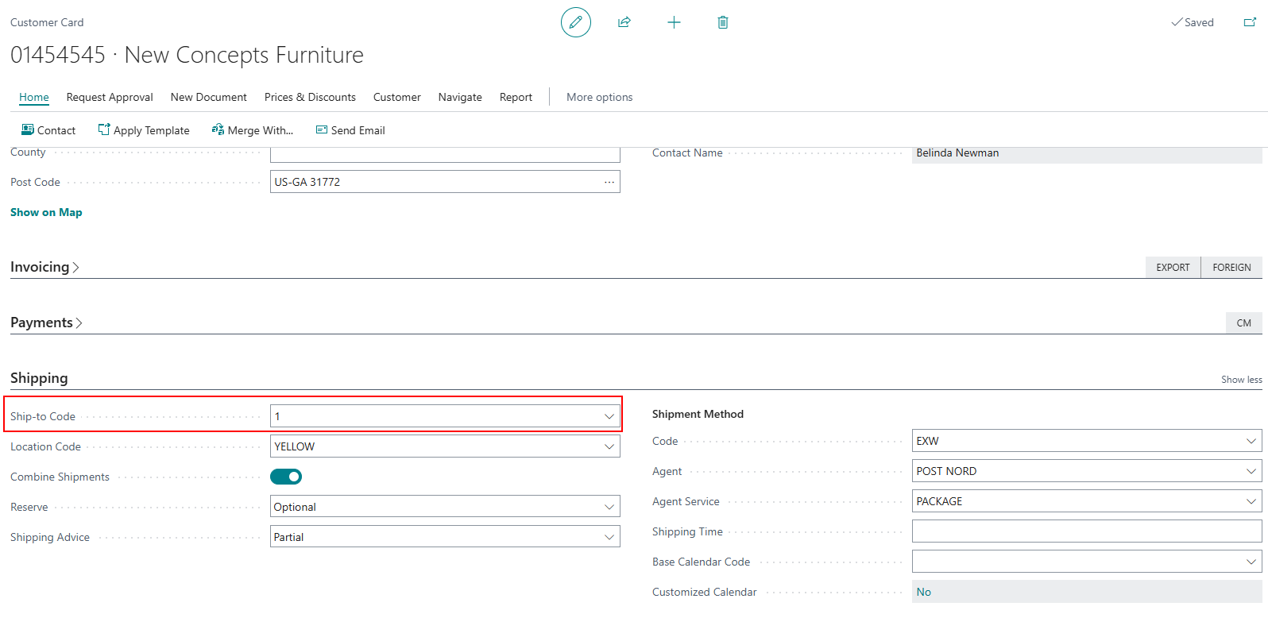Click the EXPORT summary value
The width and height of the screenshot is (1268, 618).
tap(1173, 268)
